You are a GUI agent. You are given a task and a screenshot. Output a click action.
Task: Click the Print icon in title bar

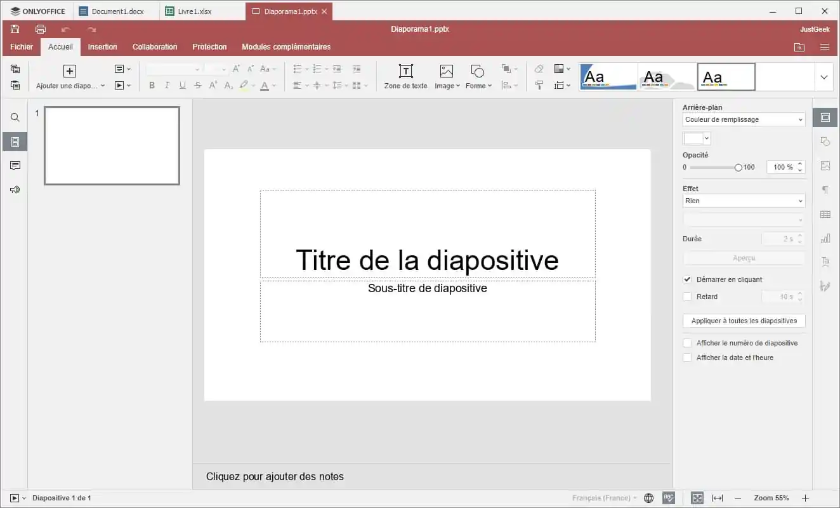point(41,29)
